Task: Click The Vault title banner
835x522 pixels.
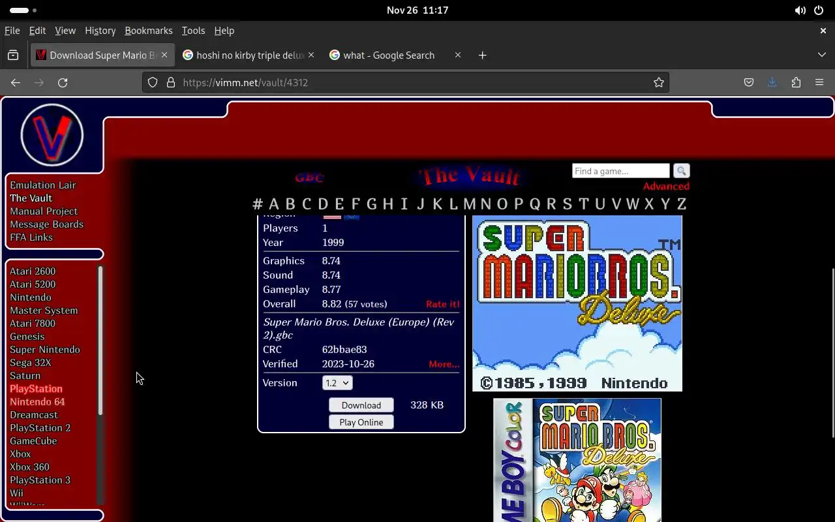Action: [x=470, y=176]
